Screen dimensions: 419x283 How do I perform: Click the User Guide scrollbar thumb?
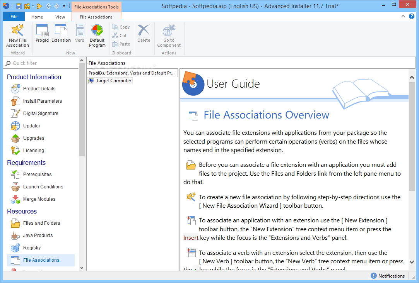[412, 136]
